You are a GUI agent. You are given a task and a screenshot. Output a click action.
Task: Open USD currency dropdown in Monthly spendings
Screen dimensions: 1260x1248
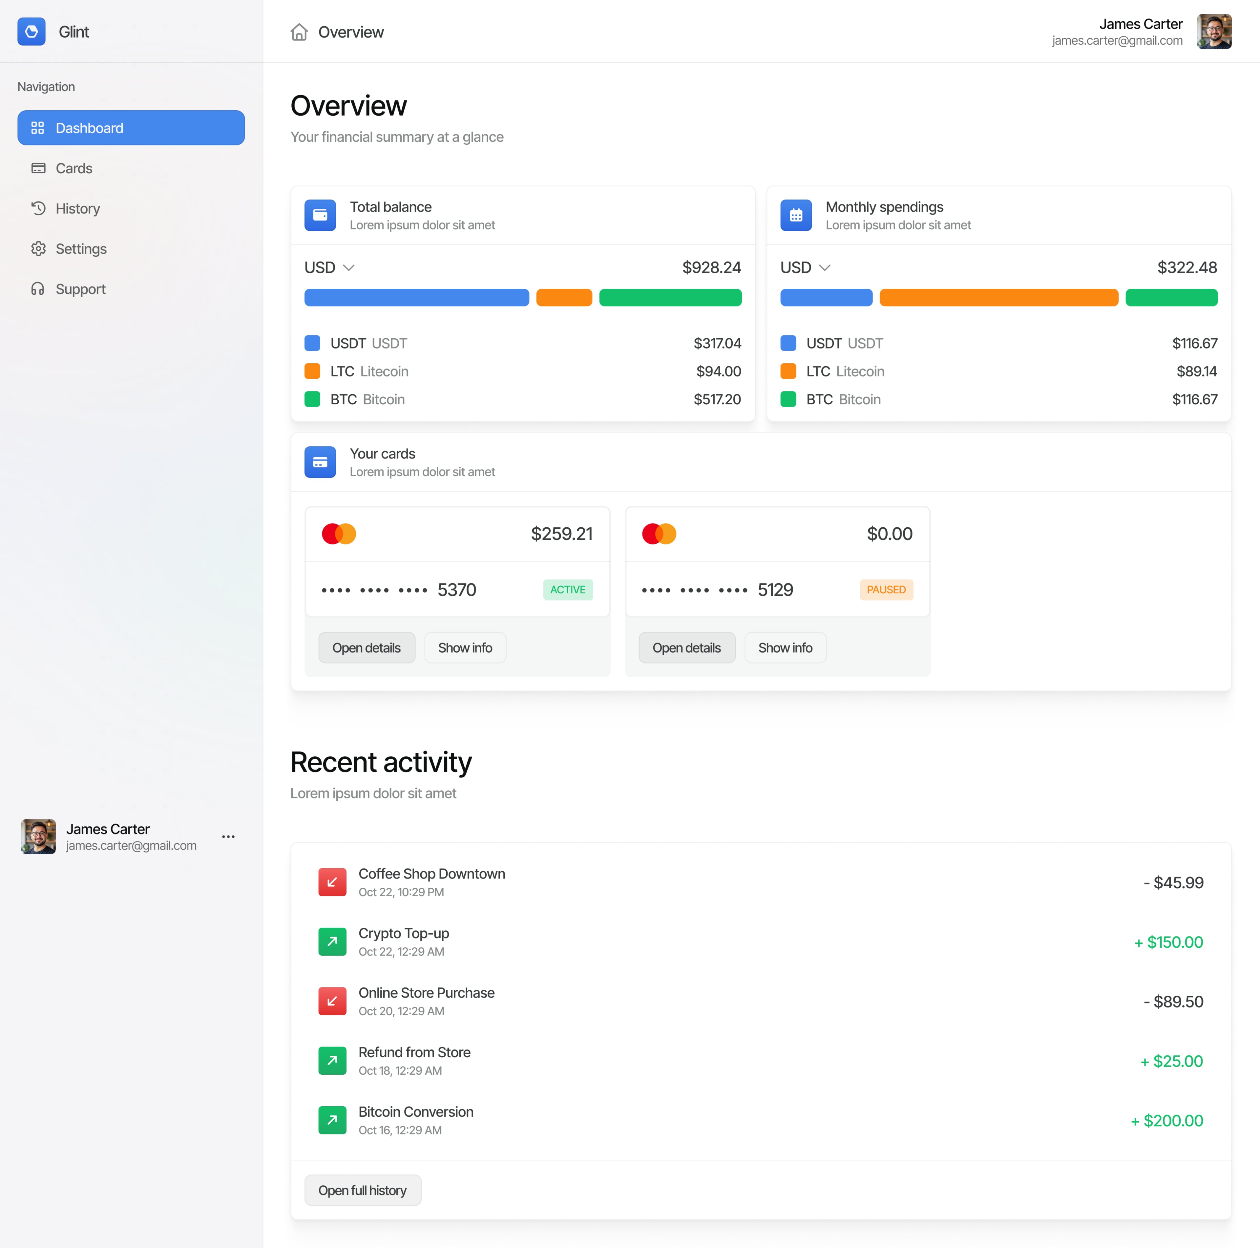click(806, 267)
